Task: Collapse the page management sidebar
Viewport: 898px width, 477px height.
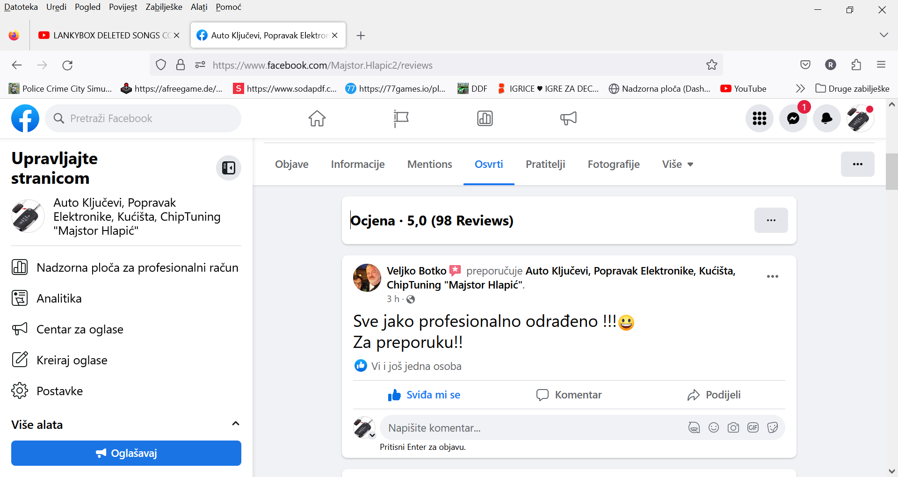Action: [229, 168]
